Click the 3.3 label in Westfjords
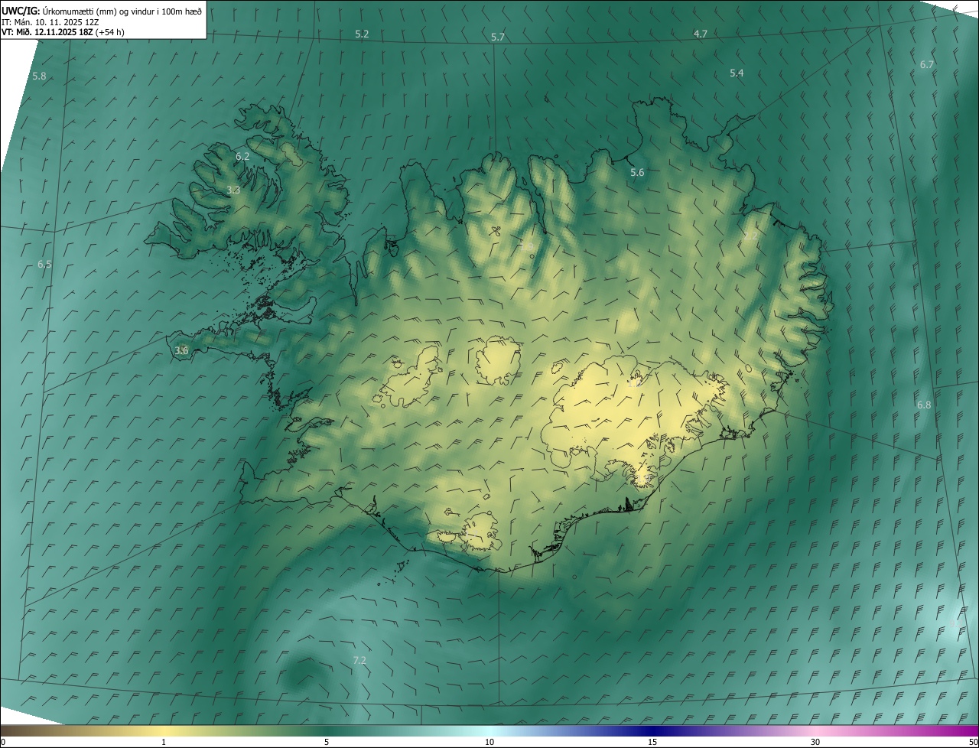Image resolution: width=979 pixels, height=748 pixels. click(x=233, y=190)
